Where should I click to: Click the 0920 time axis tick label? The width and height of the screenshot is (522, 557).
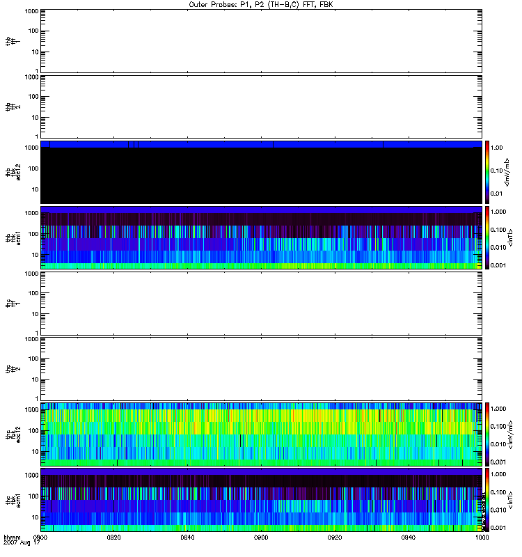coord(335,538)
